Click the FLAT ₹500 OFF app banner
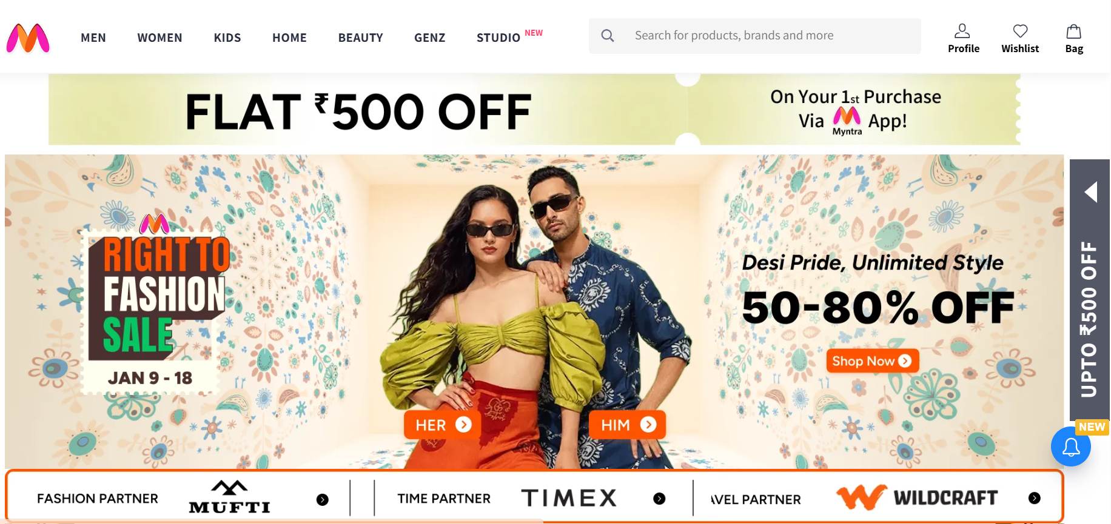The image size is (1111, 524). pyautogui.click(x=534, y=110)
